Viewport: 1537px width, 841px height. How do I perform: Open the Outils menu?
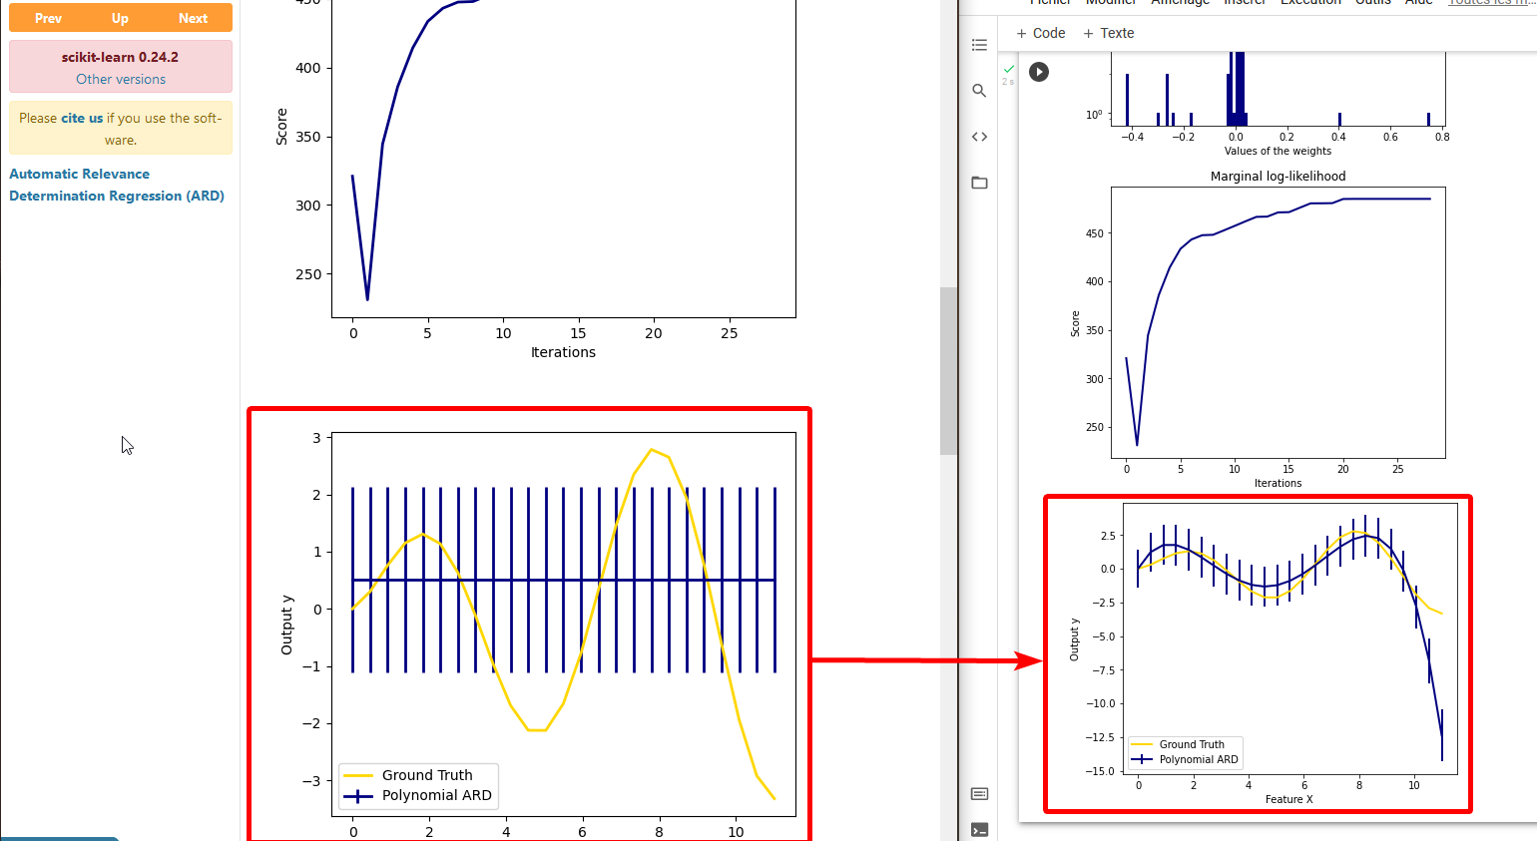(x=1372, y=3)
